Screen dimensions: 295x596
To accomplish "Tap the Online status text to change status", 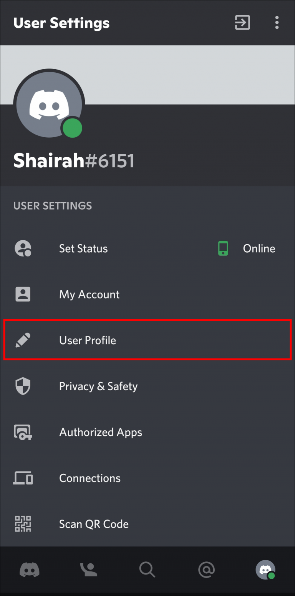I will pos(259,248).
